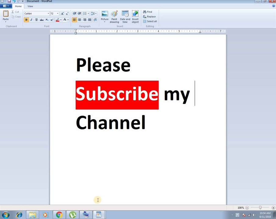
Task: Start a bulleted list
Action: 85,13
